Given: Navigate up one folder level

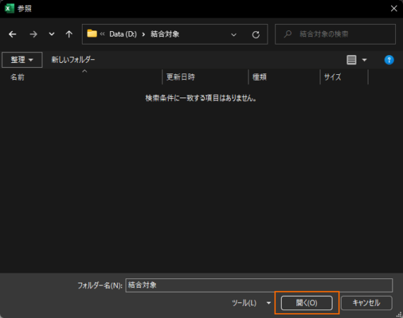Looking at the screenshot, I should tap(69, 34).
